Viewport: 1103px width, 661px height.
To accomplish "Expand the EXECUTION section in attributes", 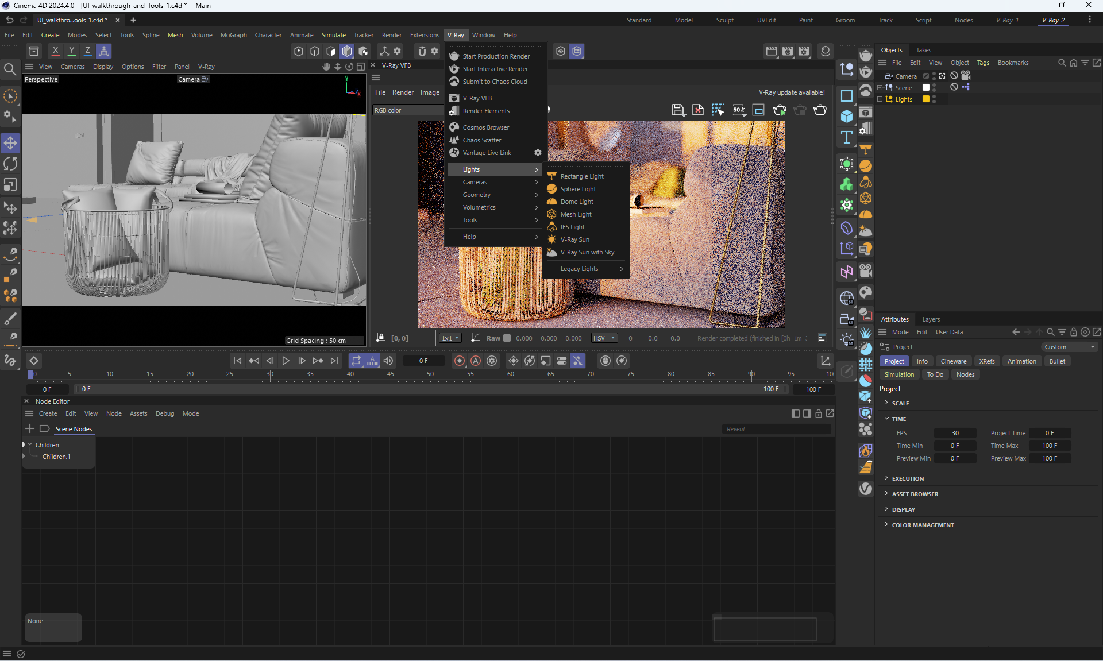I will [x=908, y=478].
